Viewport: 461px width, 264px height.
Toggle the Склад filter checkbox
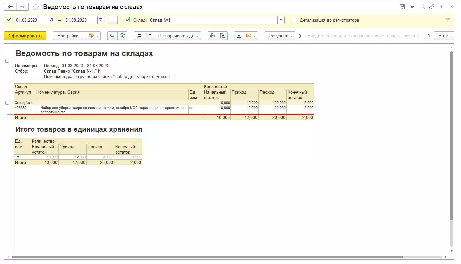(127, 20)
